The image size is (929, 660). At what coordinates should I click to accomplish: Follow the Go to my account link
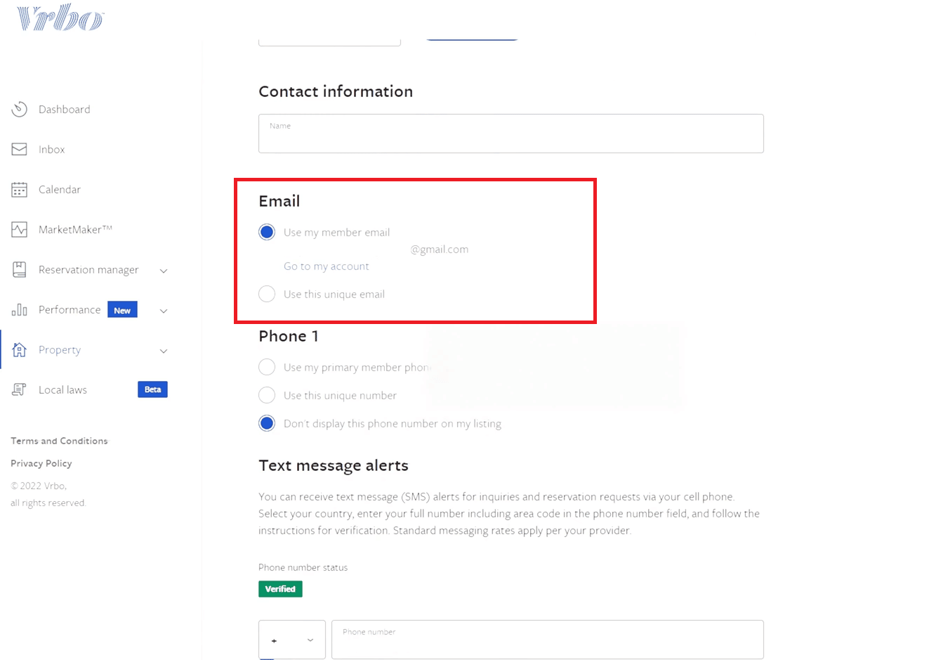pos(327,266)
